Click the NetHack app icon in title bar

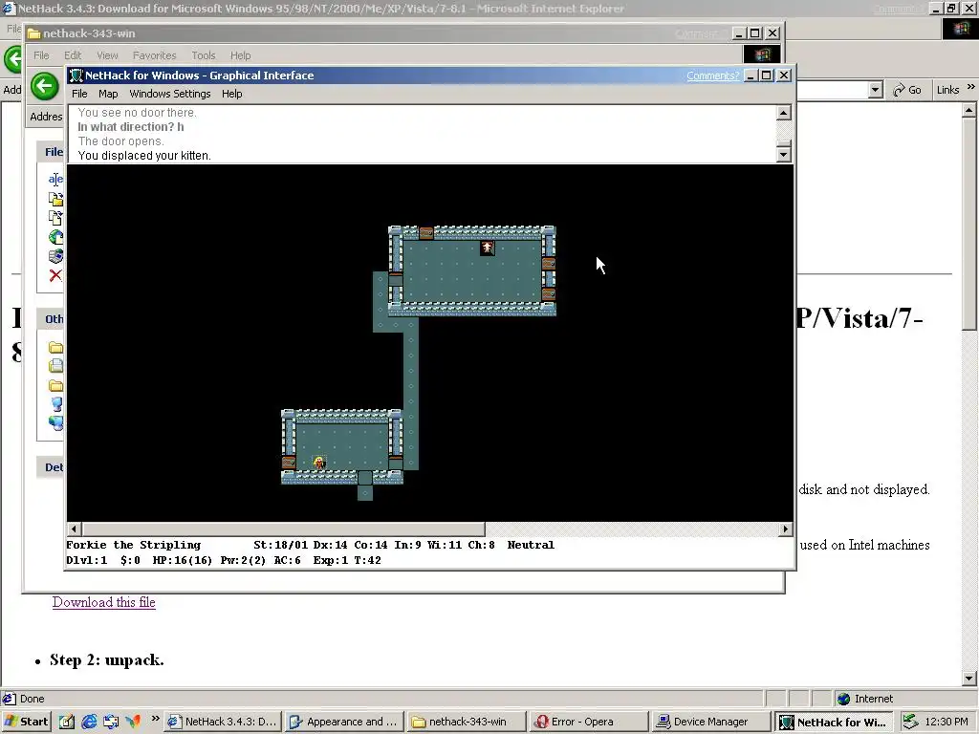[x=76, y=76]
